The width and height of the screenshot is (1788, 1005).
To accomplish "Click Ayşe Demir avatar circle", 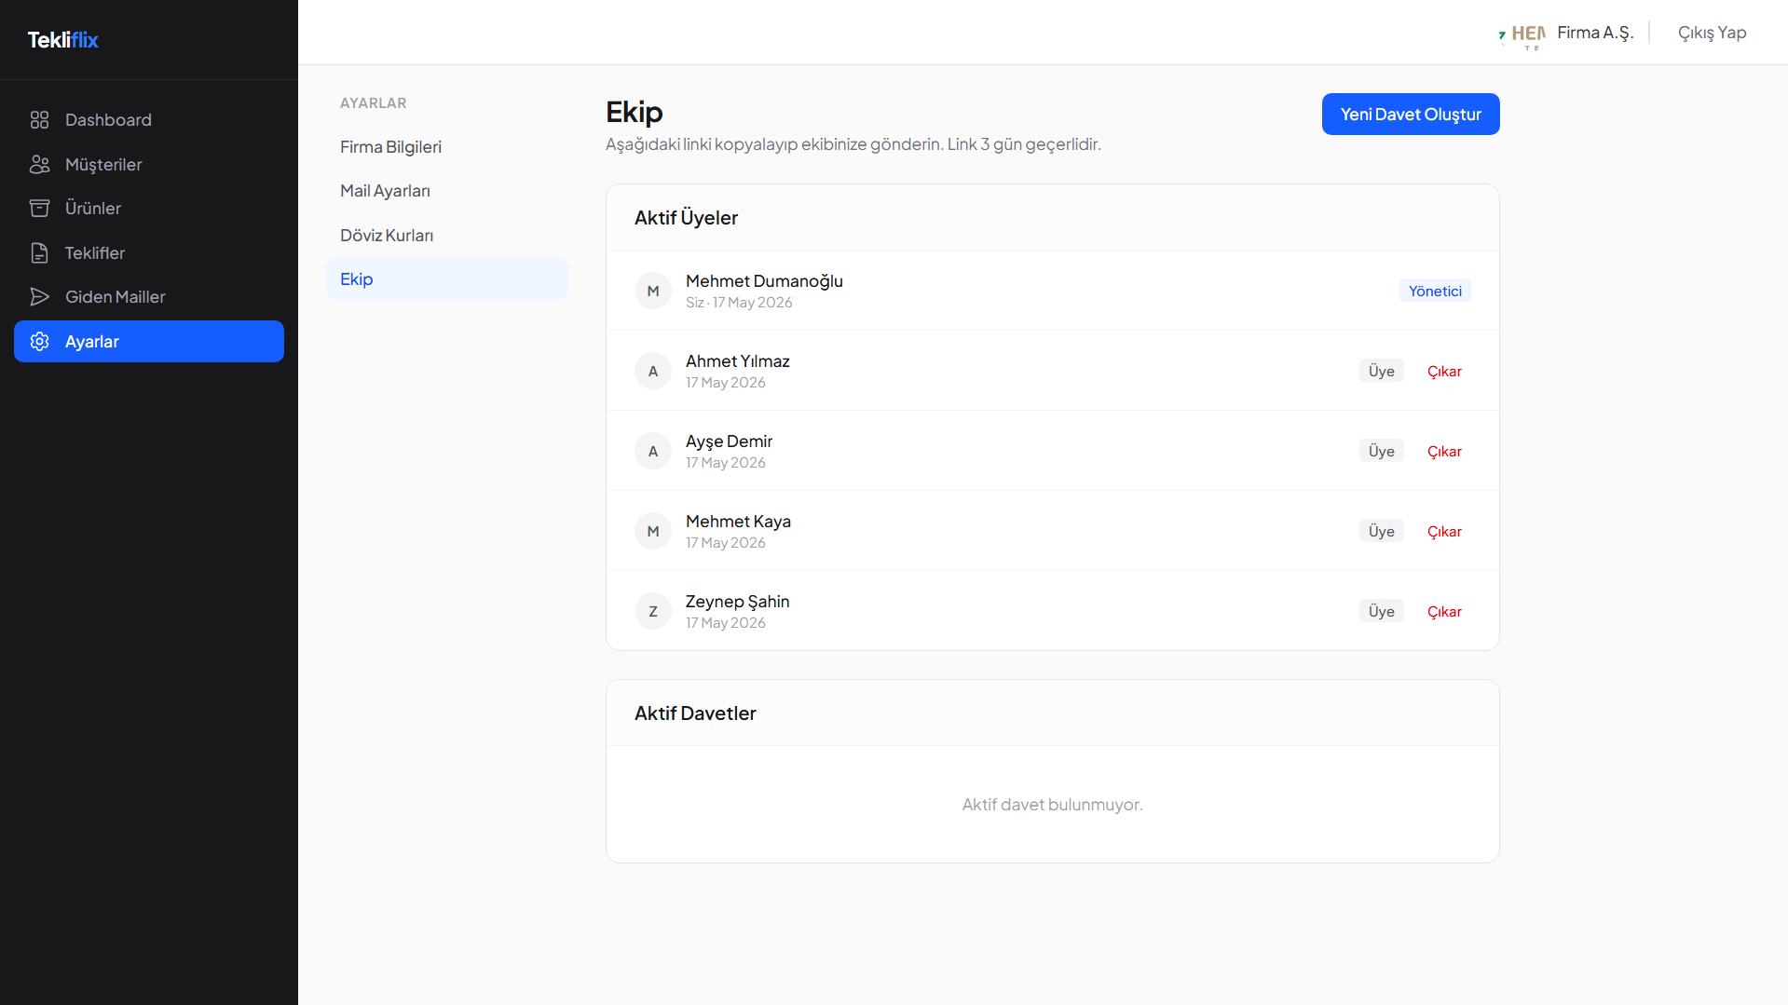I will (653, 451).
